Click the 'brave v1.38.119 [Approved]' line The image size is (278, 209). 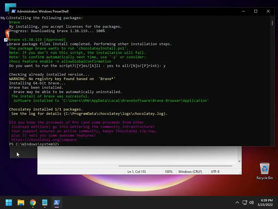(x=37, y=40)
